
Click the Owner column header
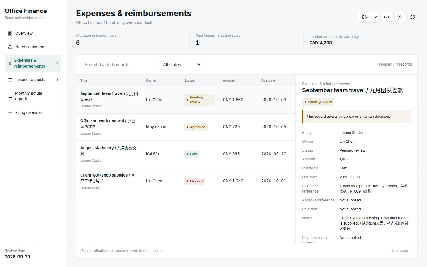click(151, 80)
